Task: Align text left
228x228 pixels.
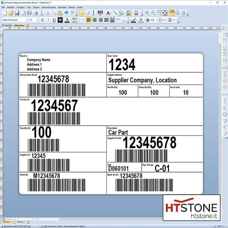Action: 89,20
